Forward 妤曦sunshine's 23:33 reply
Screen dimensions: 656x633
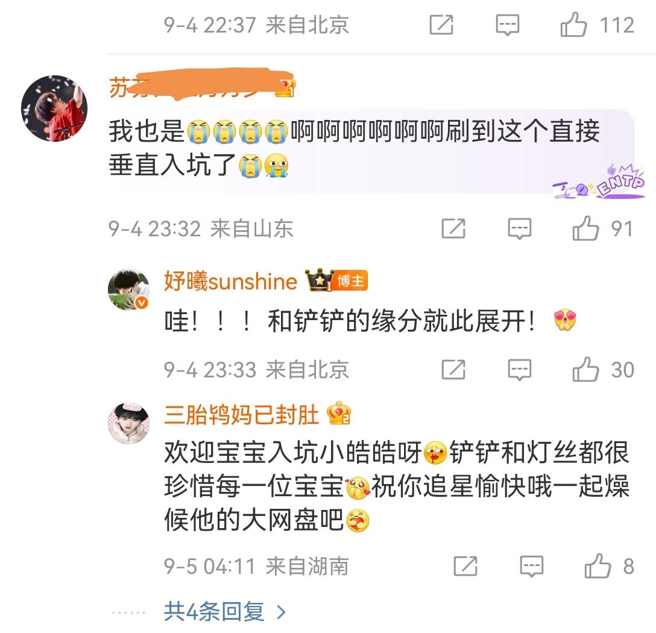point(453,370)
